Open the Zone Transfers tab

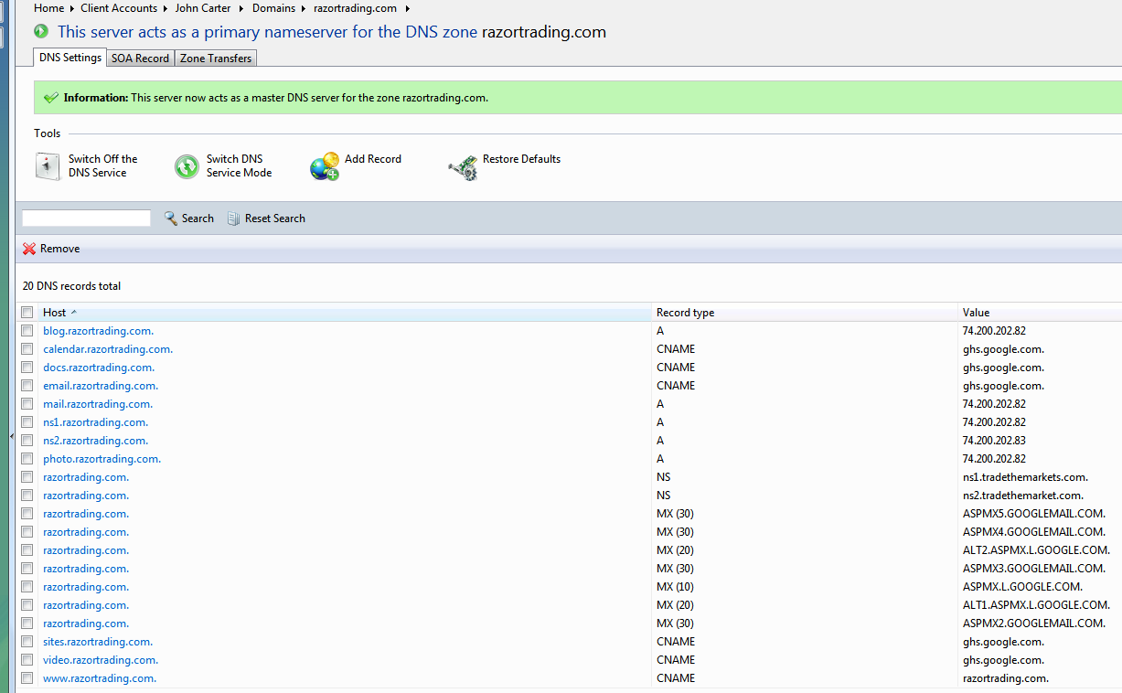click(x=215, y=58)
